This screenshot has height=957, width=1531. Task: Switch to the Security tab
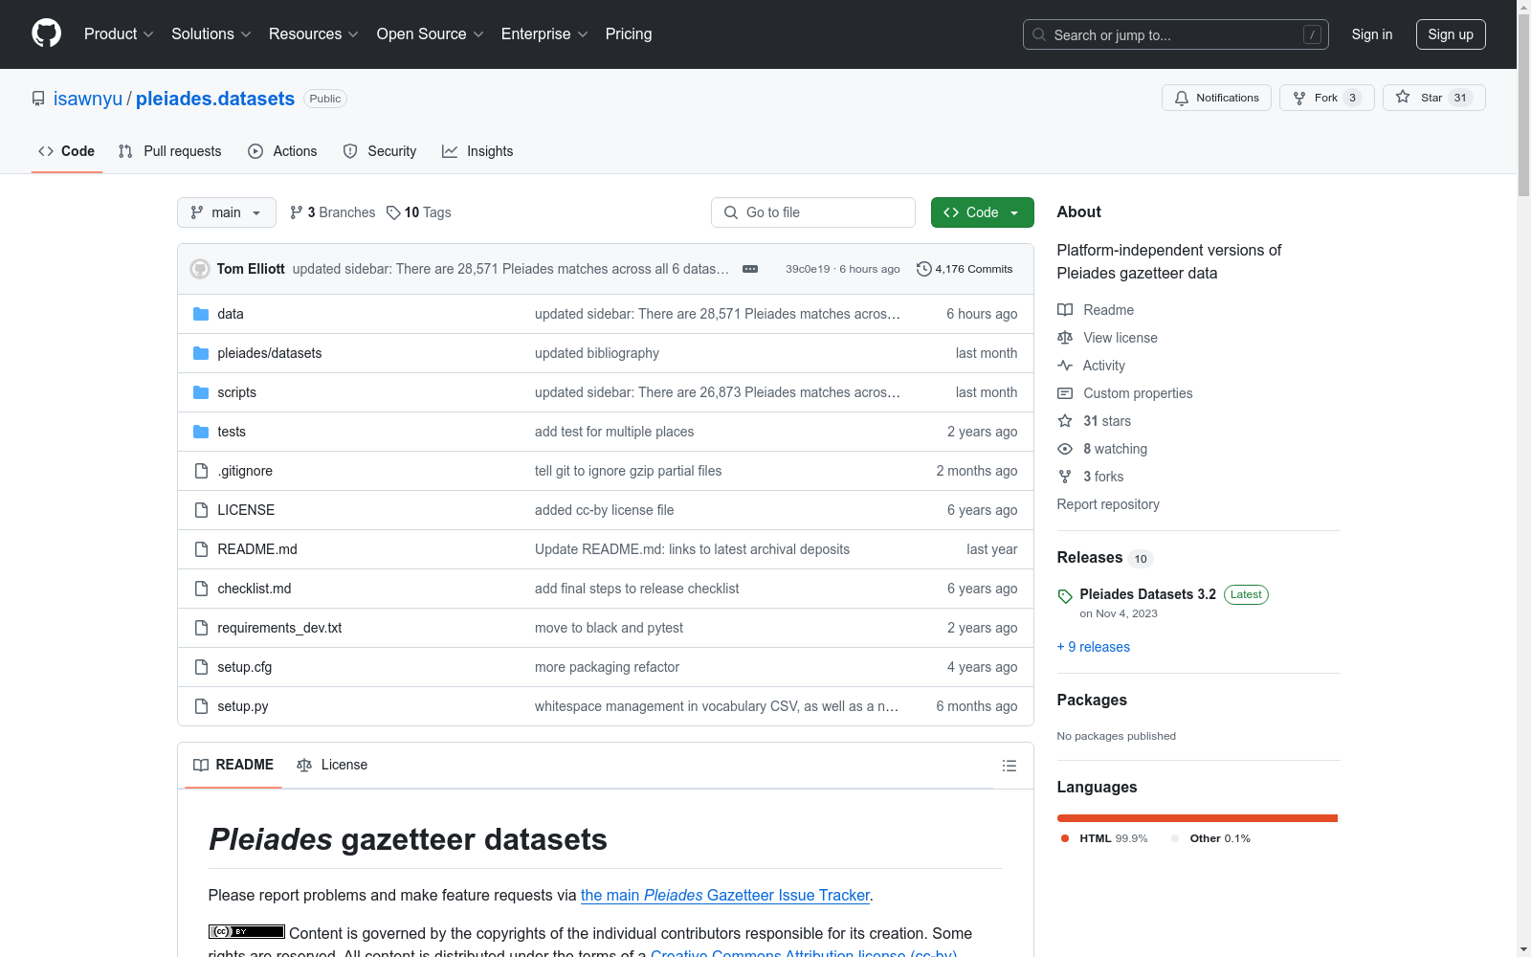(380, 151)
